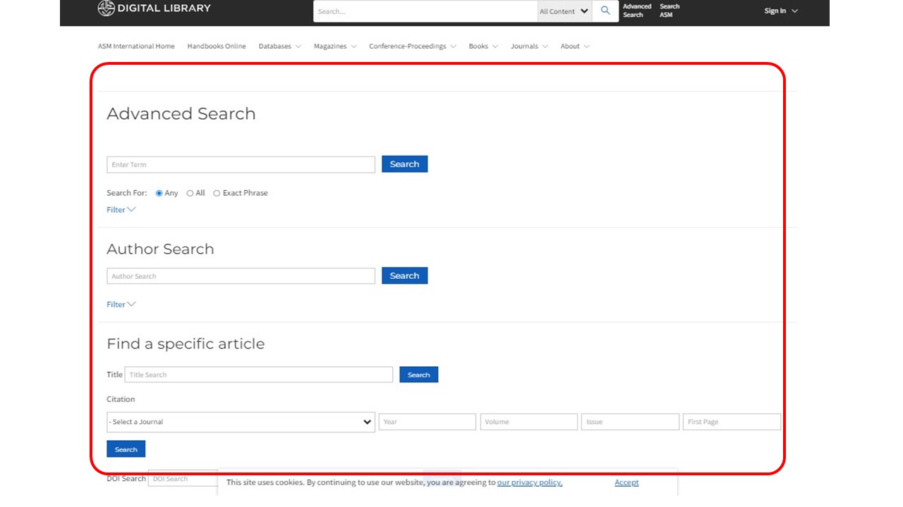Expand the Filter under Author Search
Image resolution: width=903 pixels, height=507 pixels.
(121, 304)
